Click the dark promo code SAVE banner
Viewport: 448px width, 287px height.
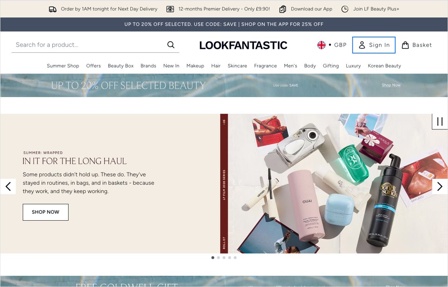[x=224, y=24]
